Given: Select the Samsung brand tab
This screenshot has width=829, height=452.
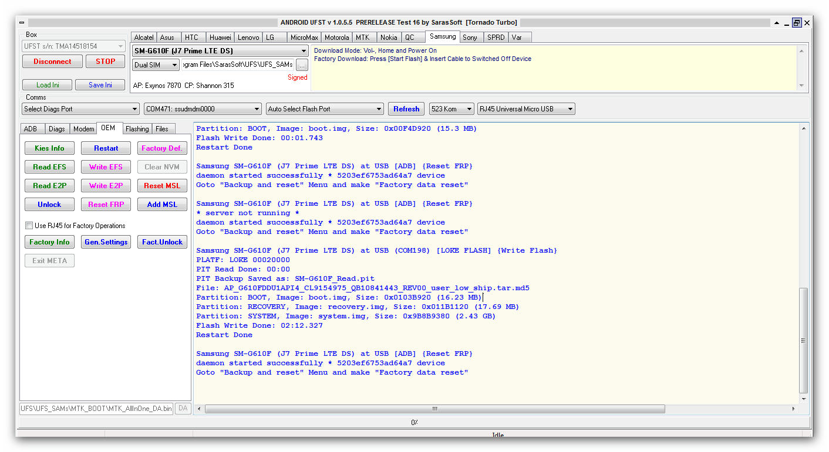Looking at the screenshot, I should (x=443, y=36).
